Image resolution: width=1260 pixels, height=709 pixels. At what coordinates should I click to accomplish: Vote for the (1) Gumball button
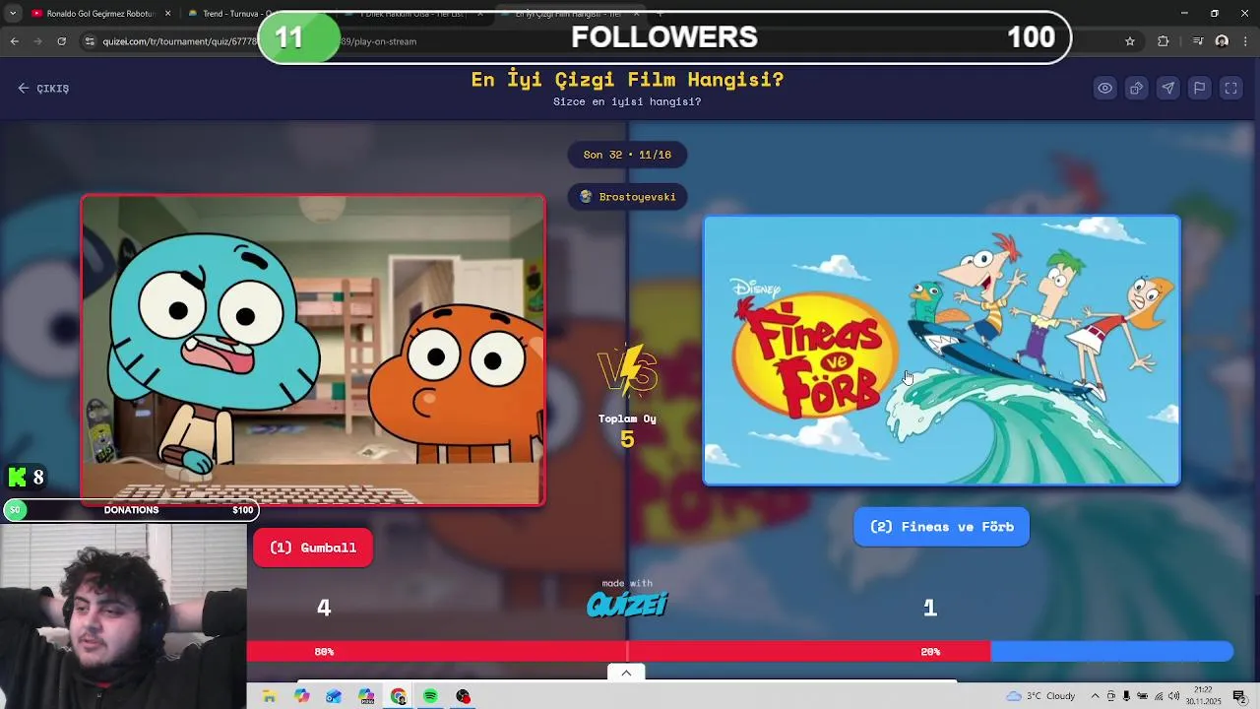313,548
